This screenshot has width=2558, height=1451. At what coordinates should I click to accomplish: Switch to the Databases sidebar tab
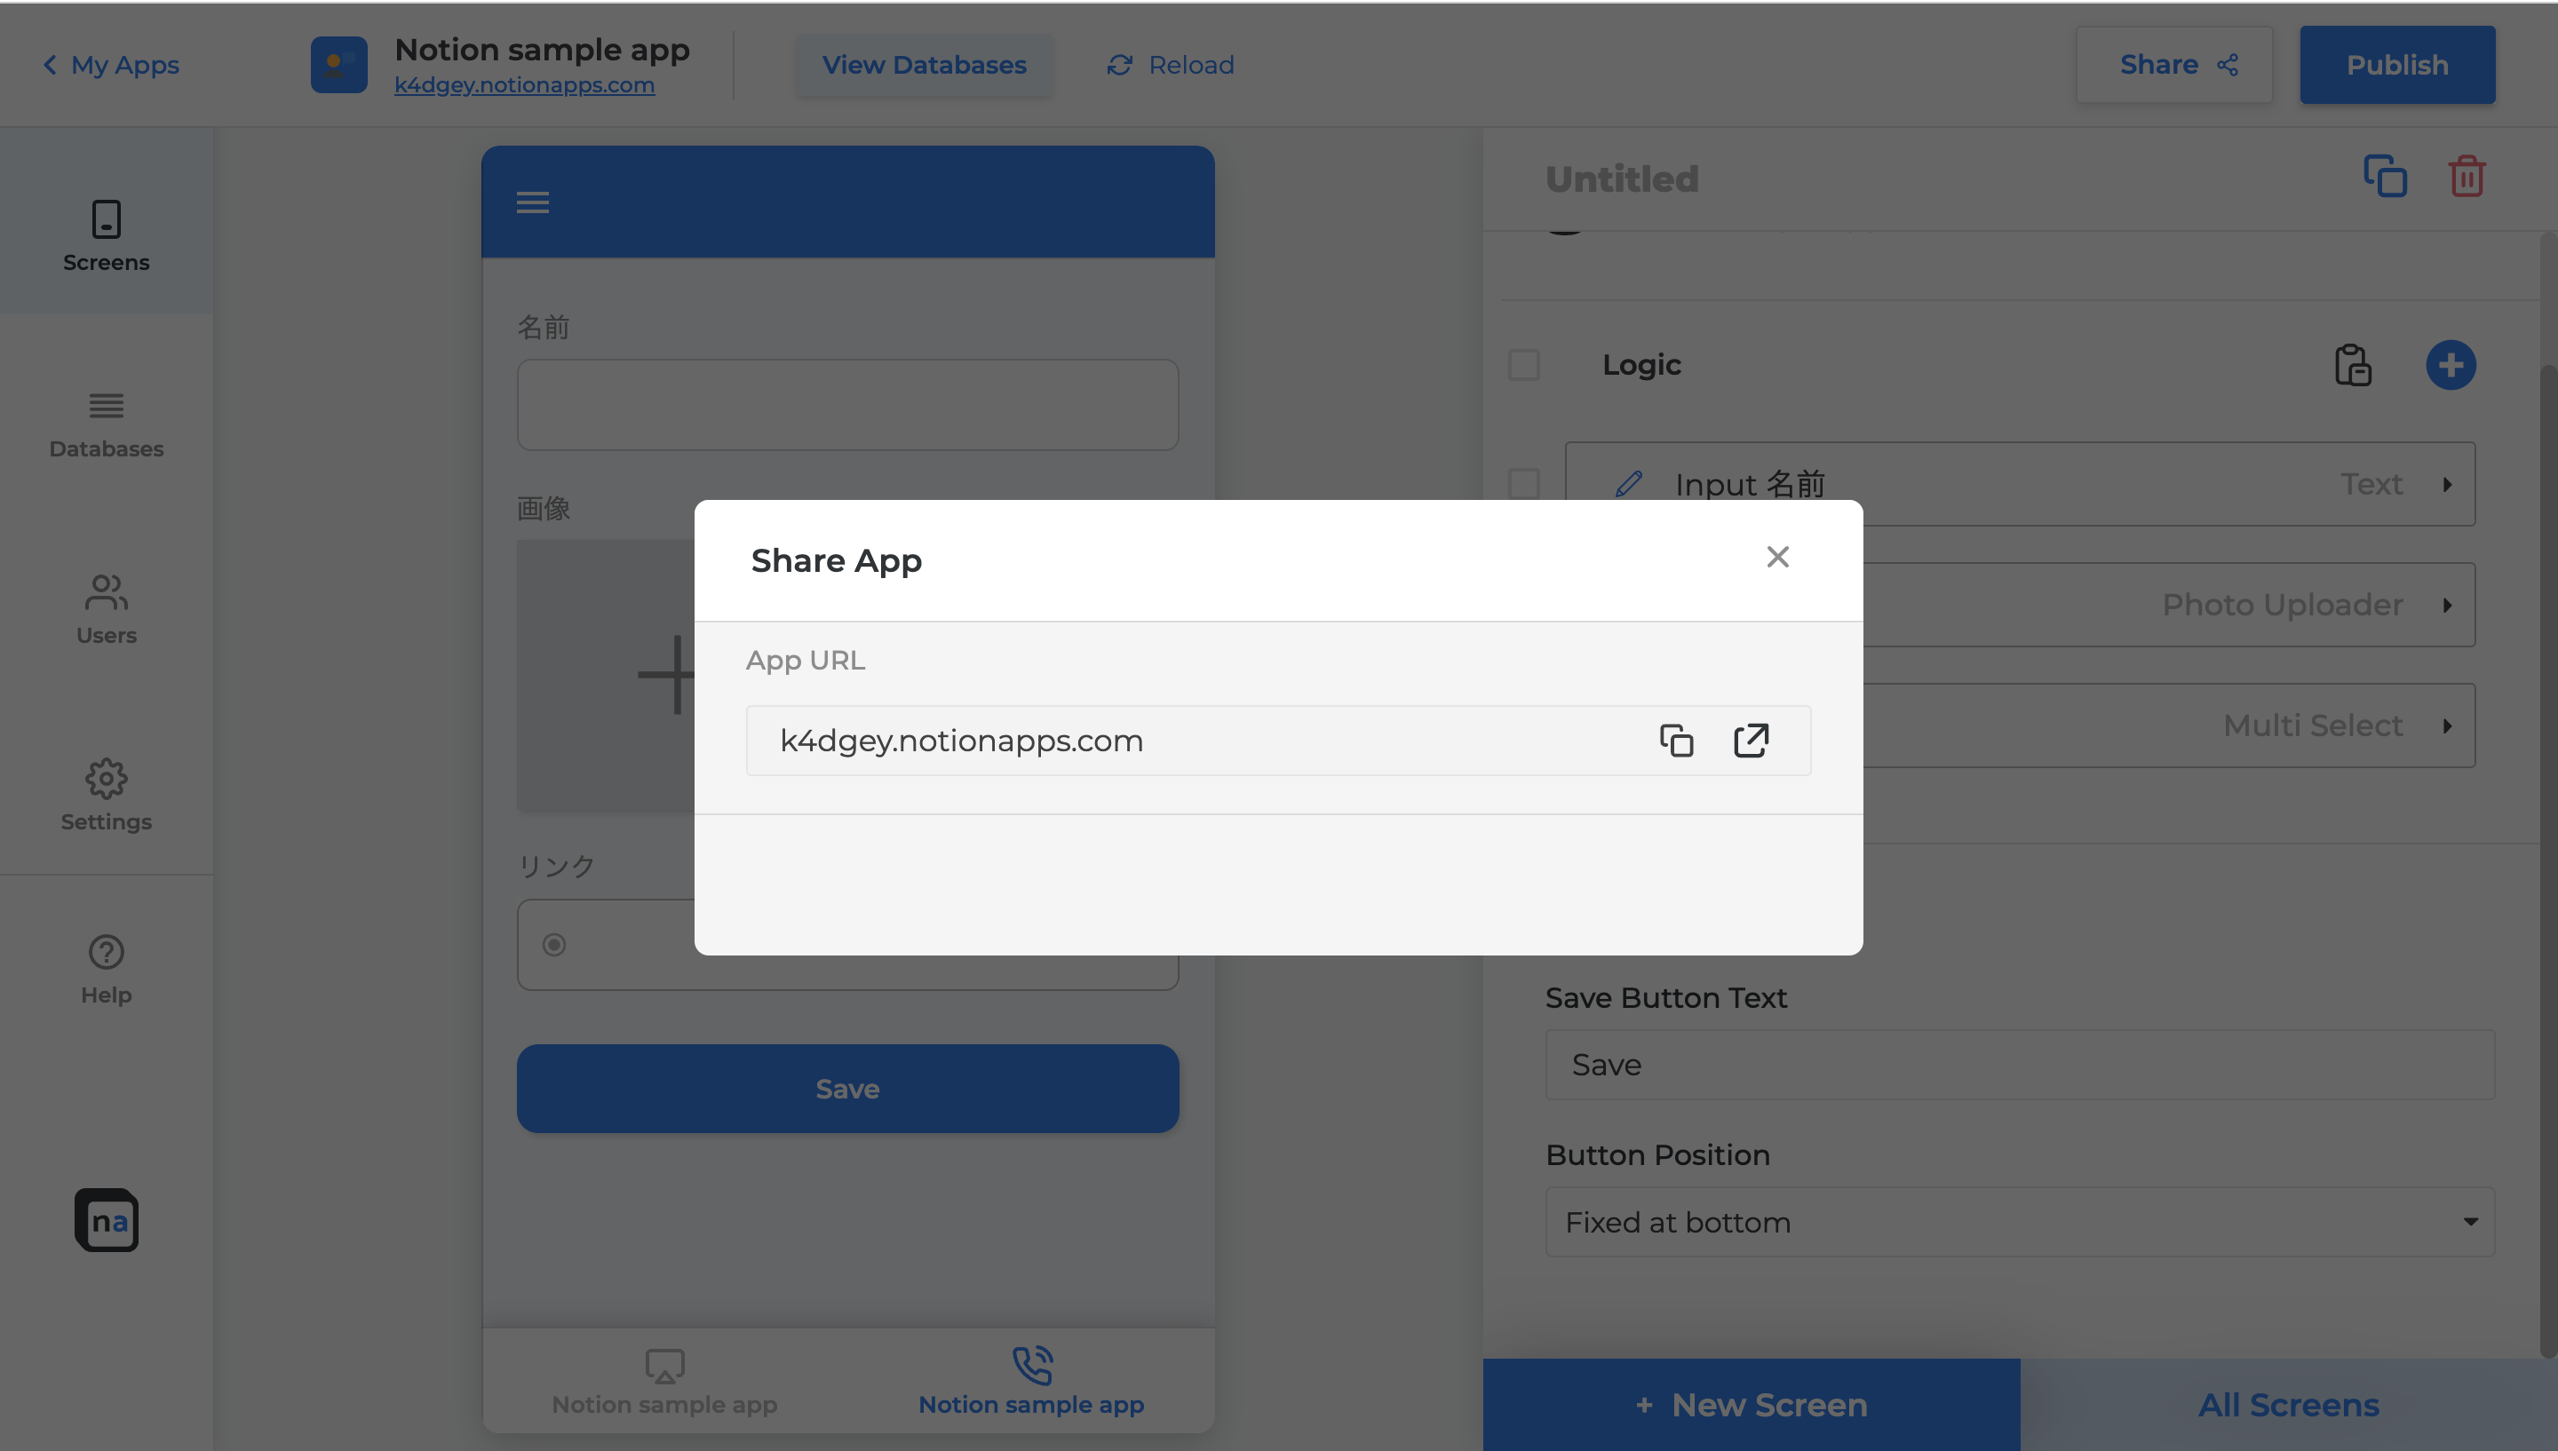pyautogui.click(x=107, y=424)
